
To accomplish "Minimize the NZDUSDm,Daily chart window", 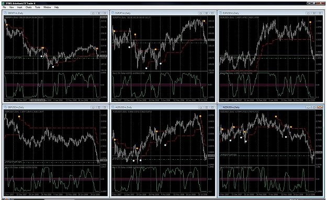I will click(308, 107).
